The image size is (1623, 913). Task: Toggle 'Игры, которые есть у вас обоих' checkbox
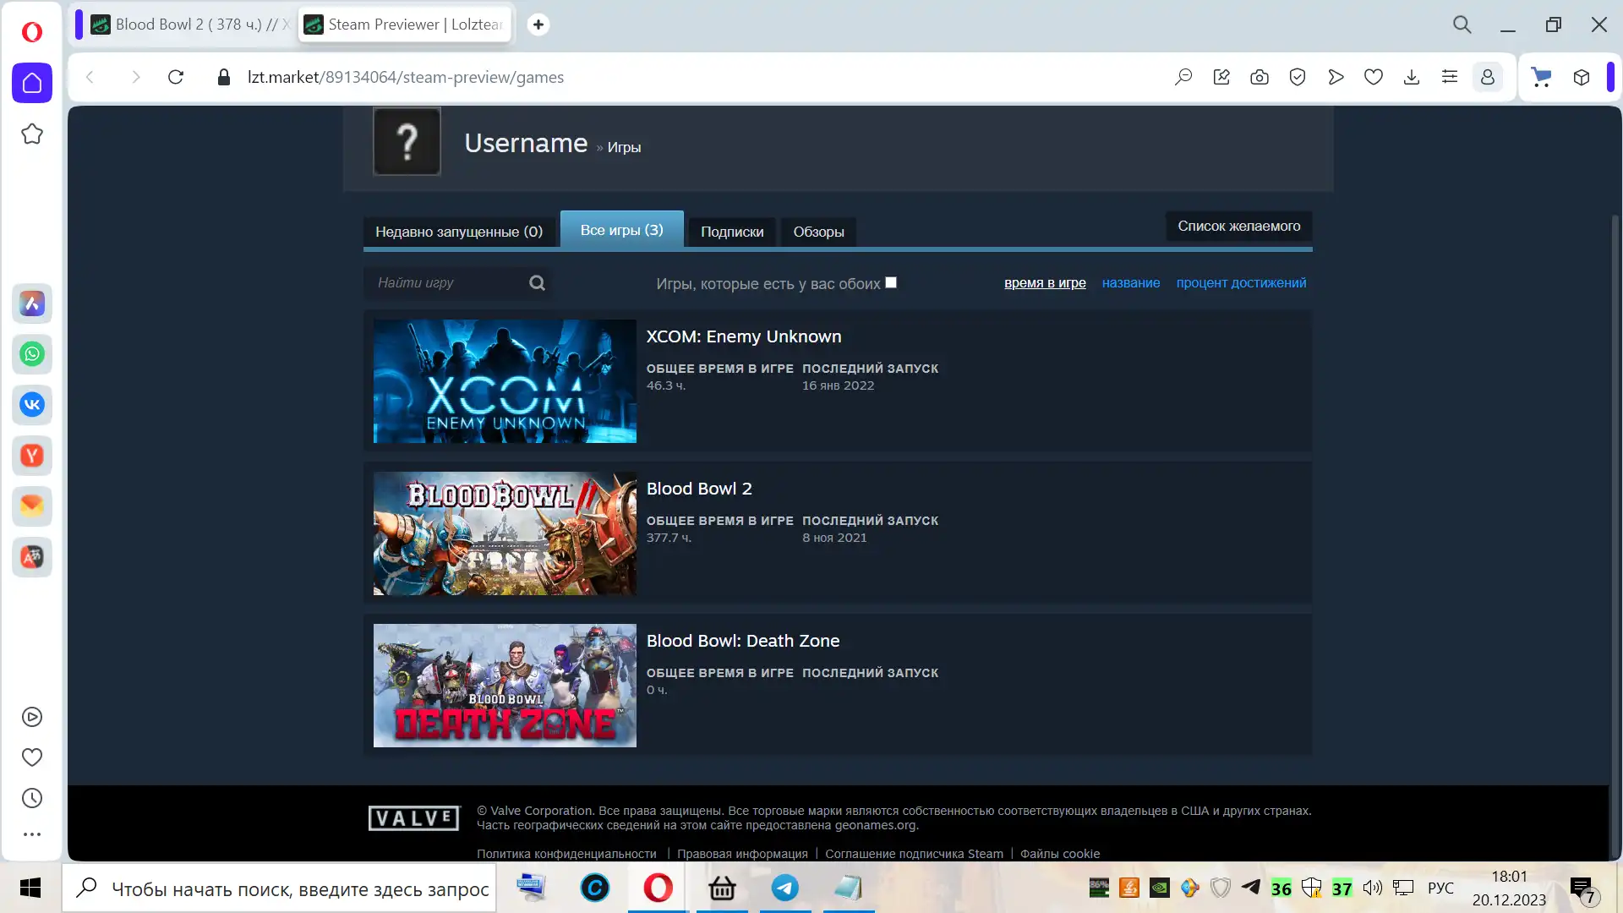tap(891, 282)
